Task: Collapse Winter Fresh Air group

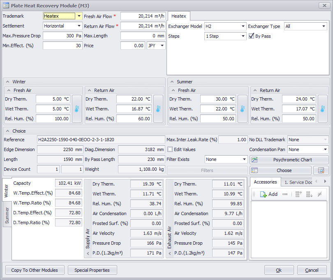Action: [x=9, y=90]
